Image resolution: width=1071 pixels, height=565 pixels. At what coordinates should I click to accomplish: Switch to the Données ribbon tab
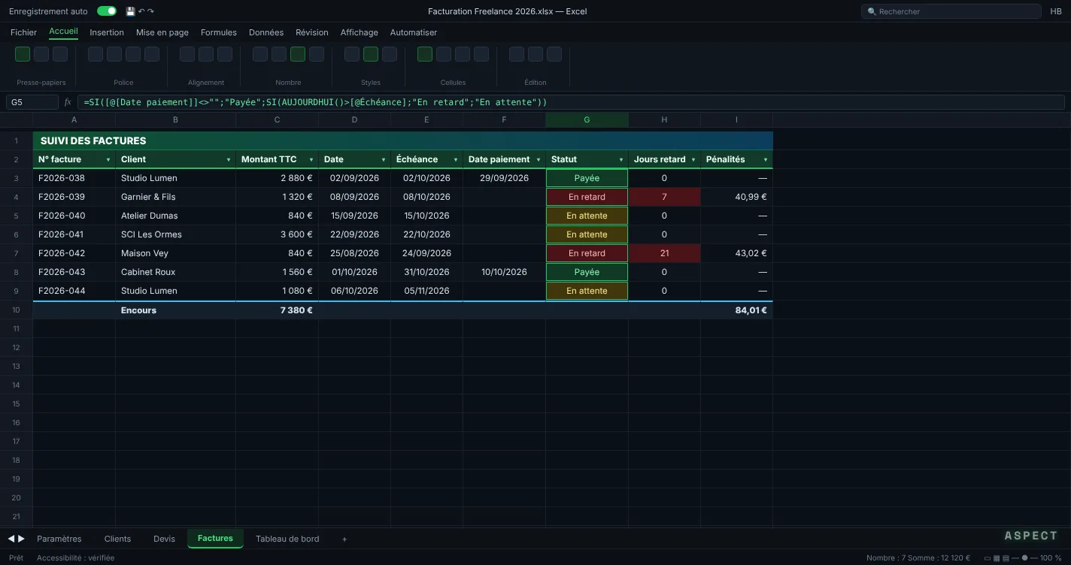coord(266,32)
